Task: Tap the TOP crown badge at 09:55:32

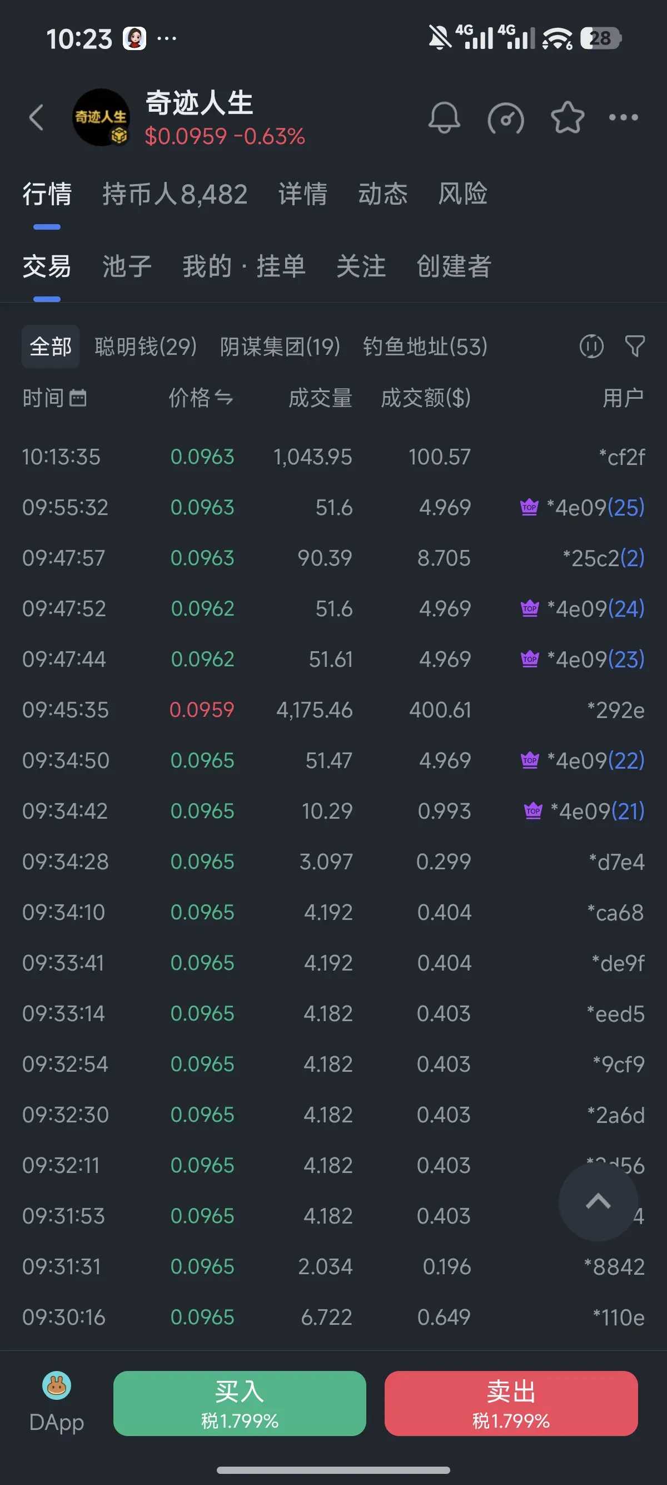Action: coord(529,507)
